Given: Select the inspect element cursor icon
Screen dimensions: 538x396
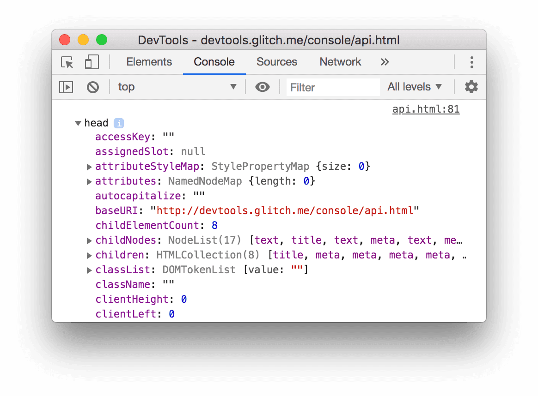Looking at the screenshot, I should (67, 62).
